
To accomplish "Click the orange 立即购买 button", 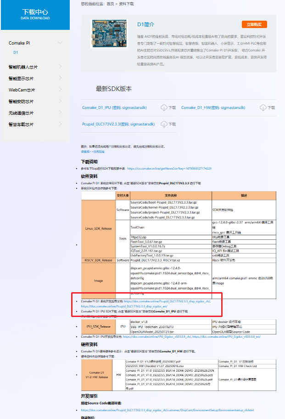I will (x=254, y=24).
